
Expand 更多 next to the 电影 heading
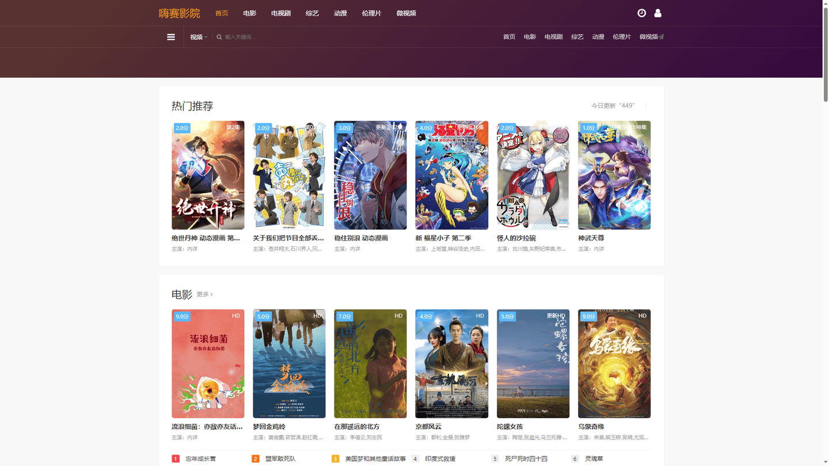pyautogui.click(x=204, y=294)
